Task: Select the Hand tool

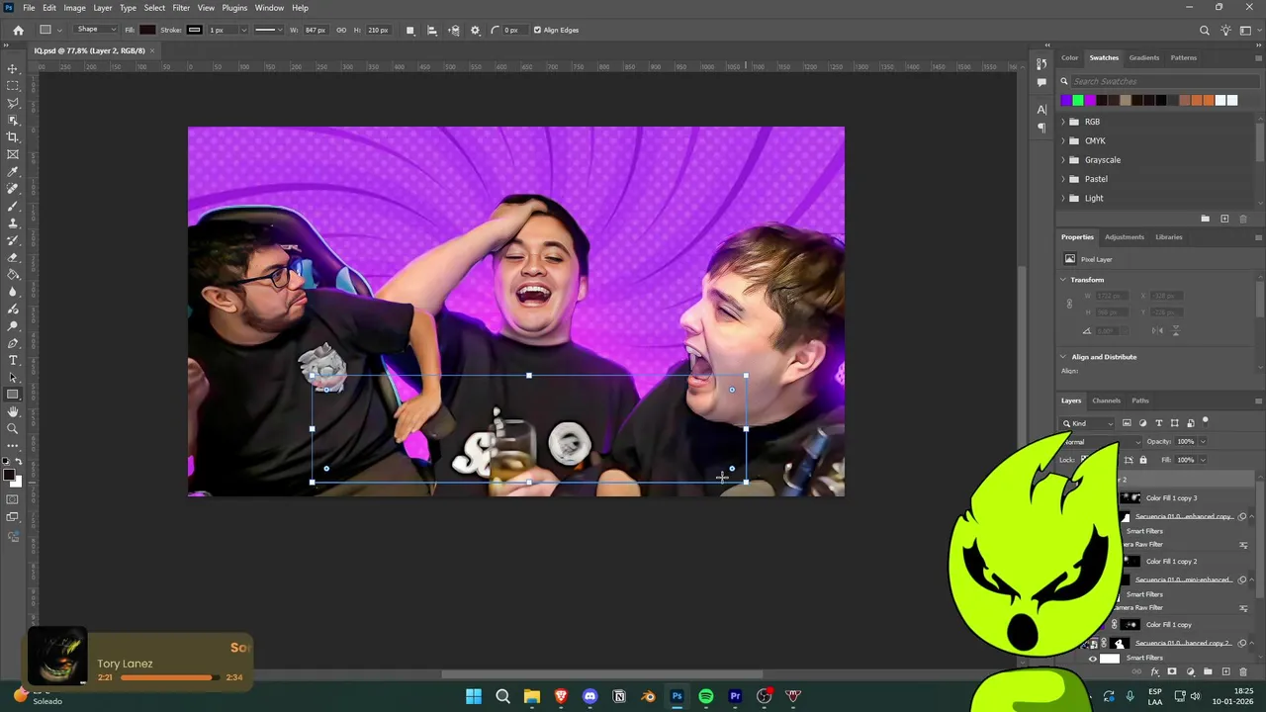Action: coord(13,411)
